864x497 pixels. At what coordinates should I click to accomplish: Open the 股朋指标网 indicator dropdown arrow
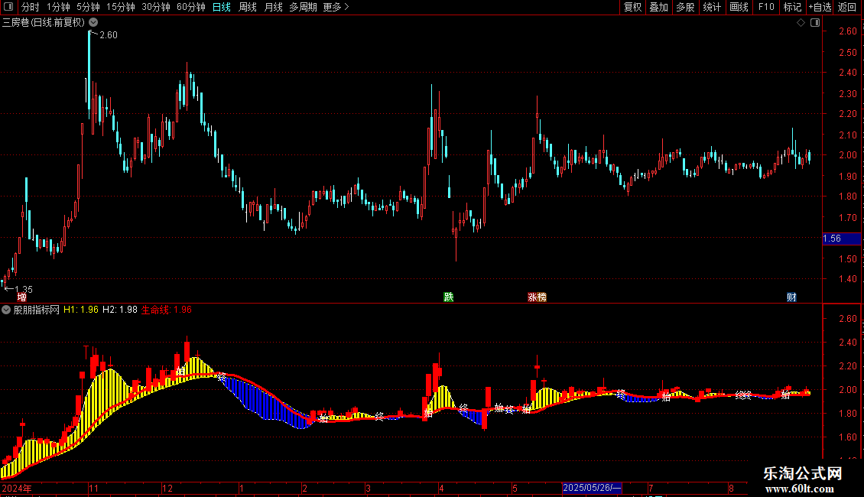click(x=6, y=310)
